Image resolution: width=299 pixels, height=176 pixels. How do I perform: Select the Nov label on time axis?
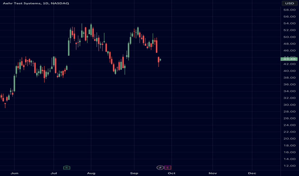[213, 173]
